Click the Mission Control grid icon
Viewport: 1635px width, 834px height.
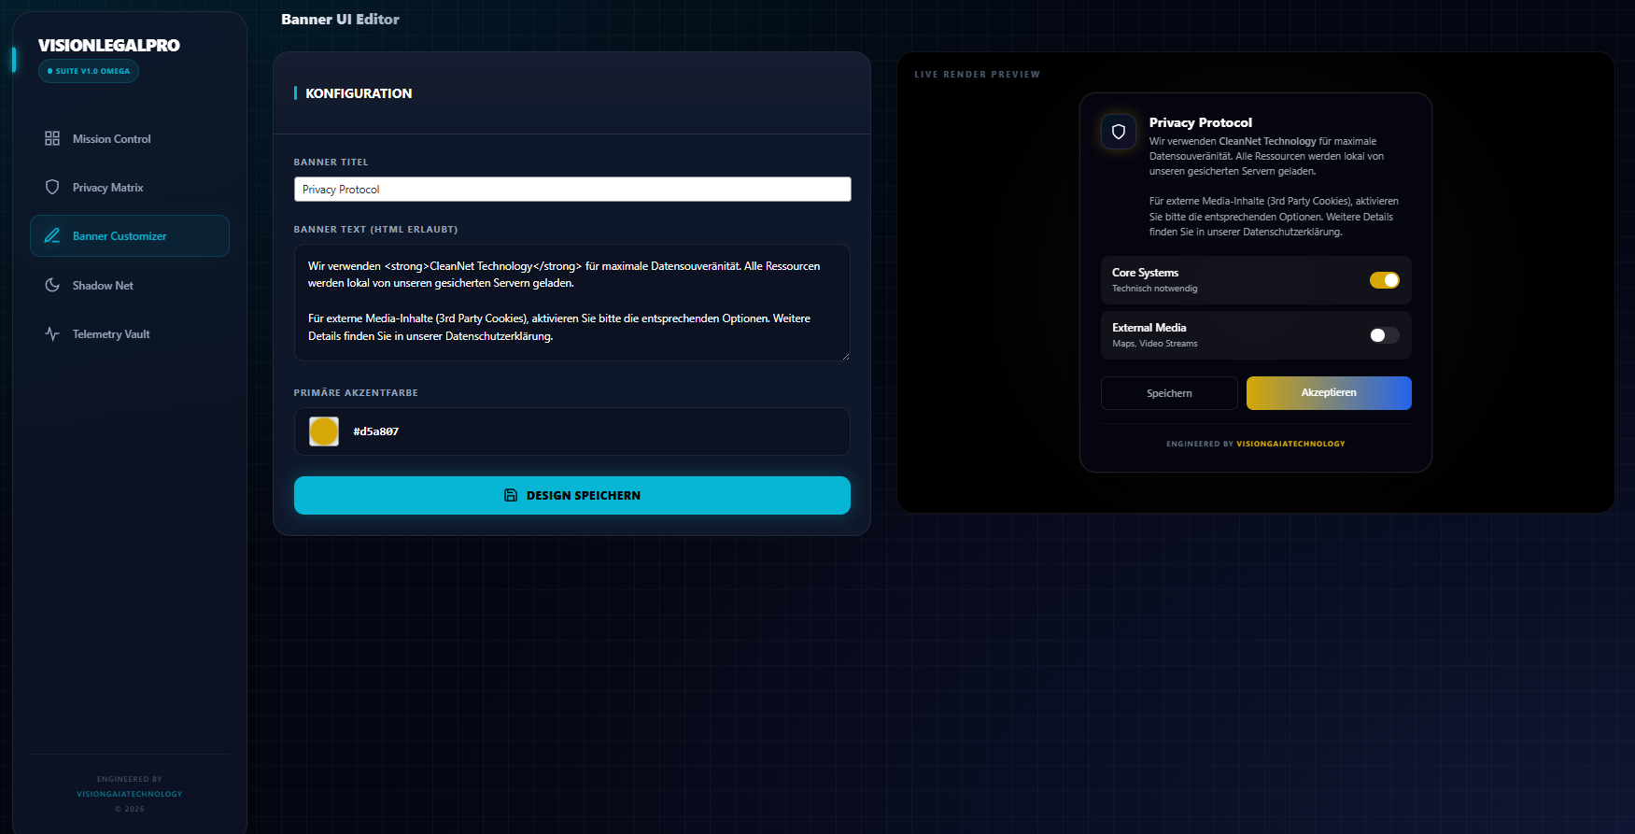pyautogui.click(x=52, y=138)
